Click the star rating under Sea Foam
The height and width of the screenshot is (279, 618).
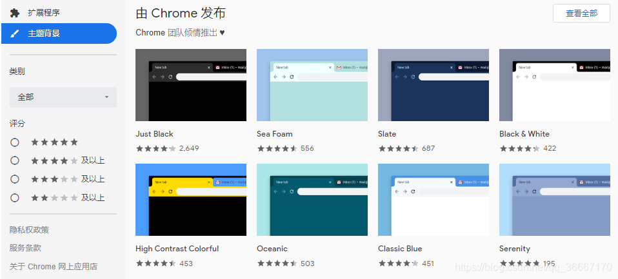(277, 148)
